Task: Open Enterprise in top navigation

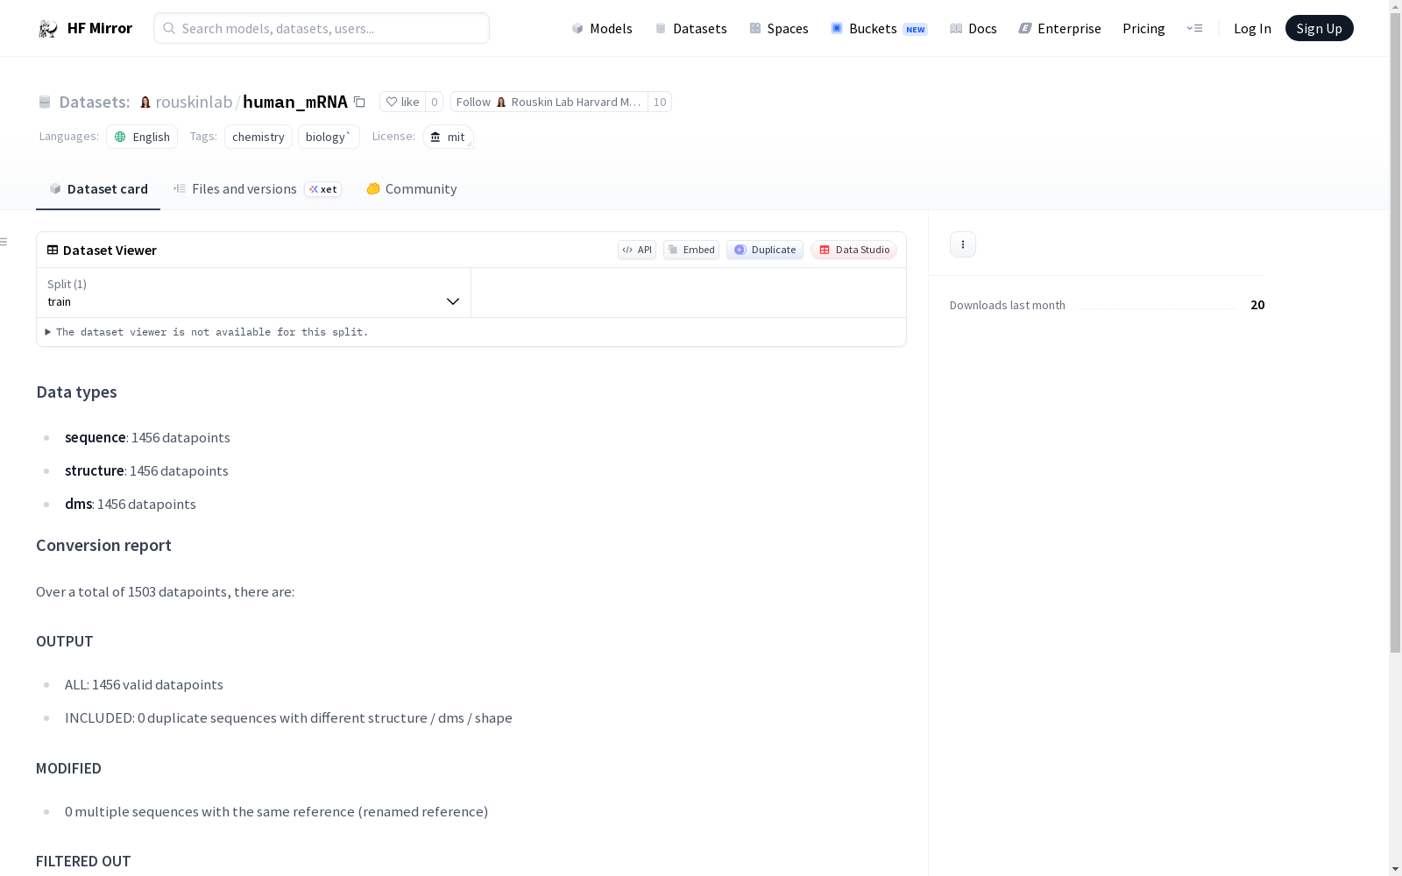Action: click(1059, 29)
